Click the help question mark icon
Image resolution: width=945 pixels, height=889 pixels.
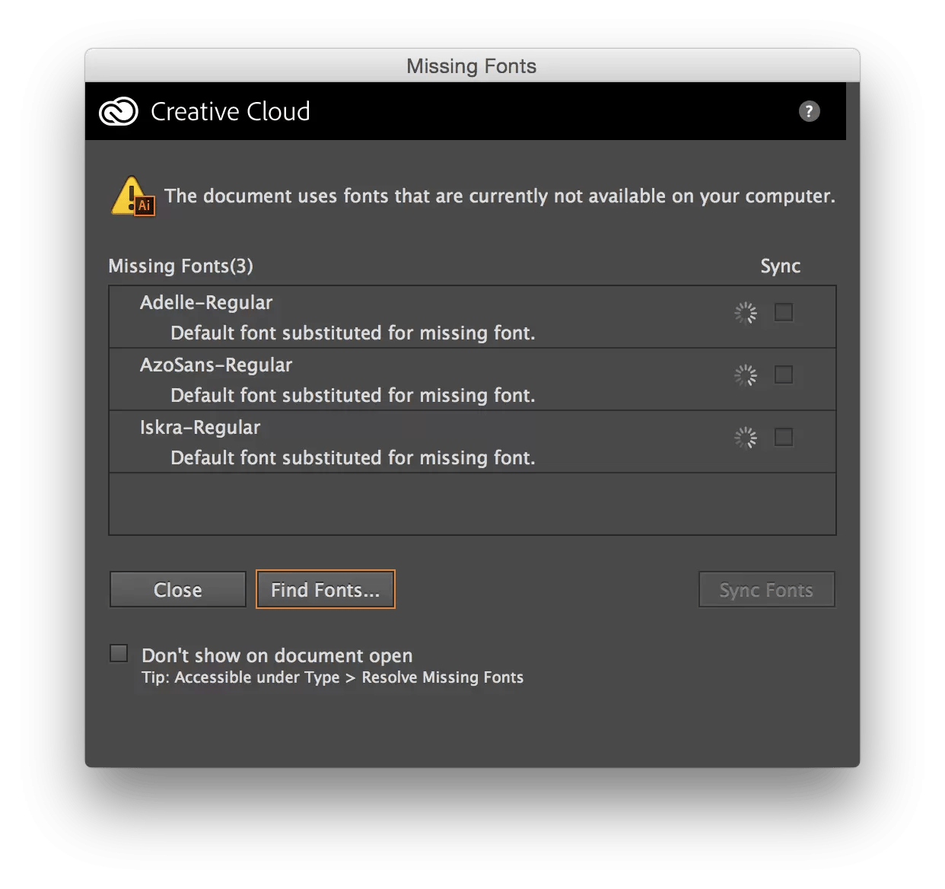coord(809,111)
